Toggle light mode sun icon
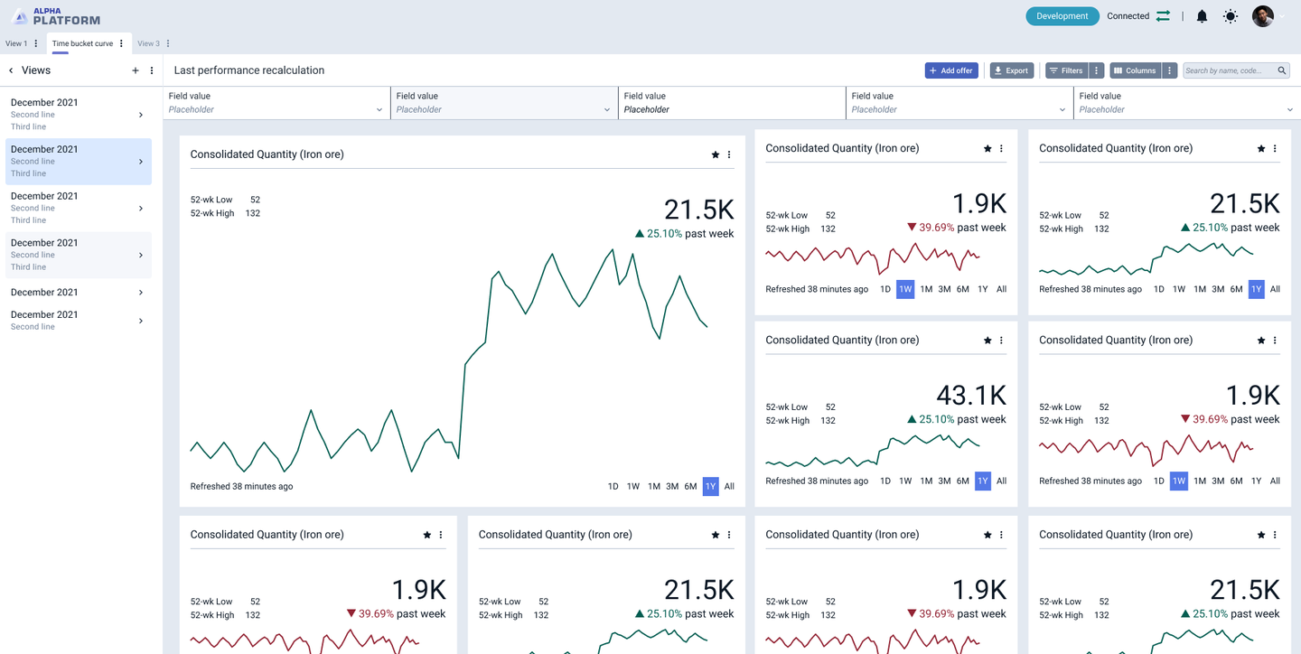 (x=1231, y=16)
